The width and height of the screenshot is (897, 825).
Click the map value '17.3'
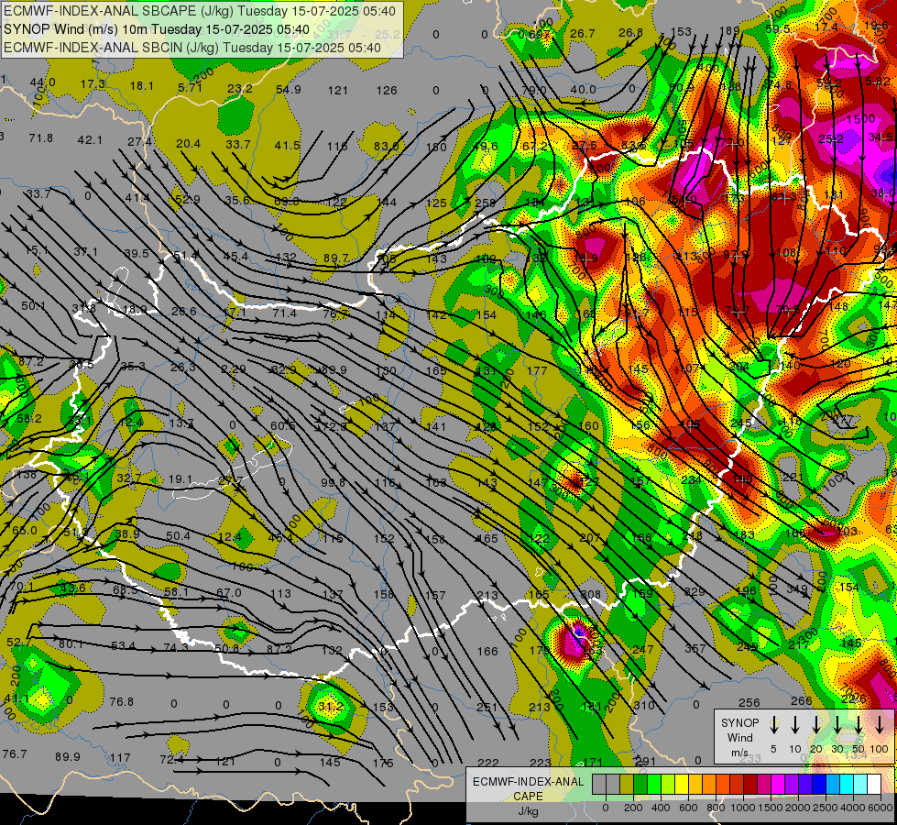click(93, 84)
